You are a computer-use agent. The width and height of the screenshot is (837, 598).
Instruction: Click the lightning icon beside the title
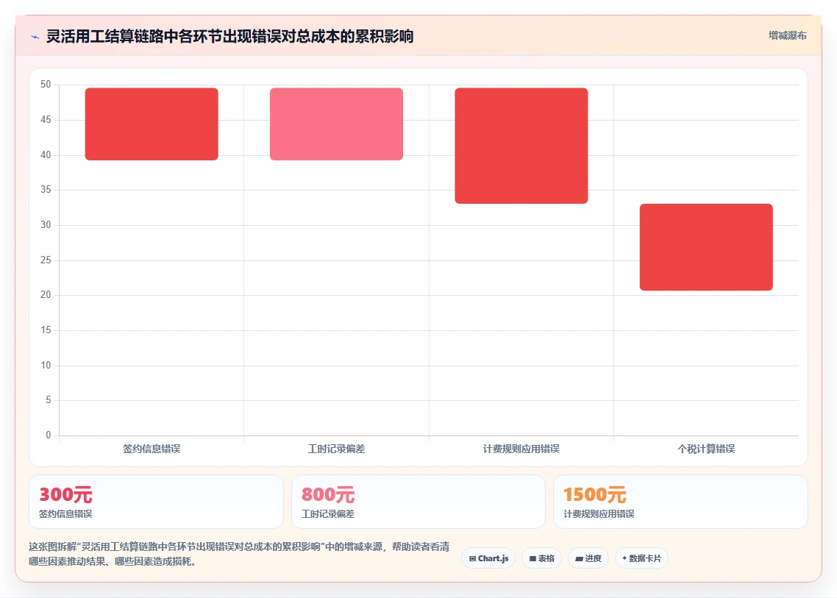point(35,37)
